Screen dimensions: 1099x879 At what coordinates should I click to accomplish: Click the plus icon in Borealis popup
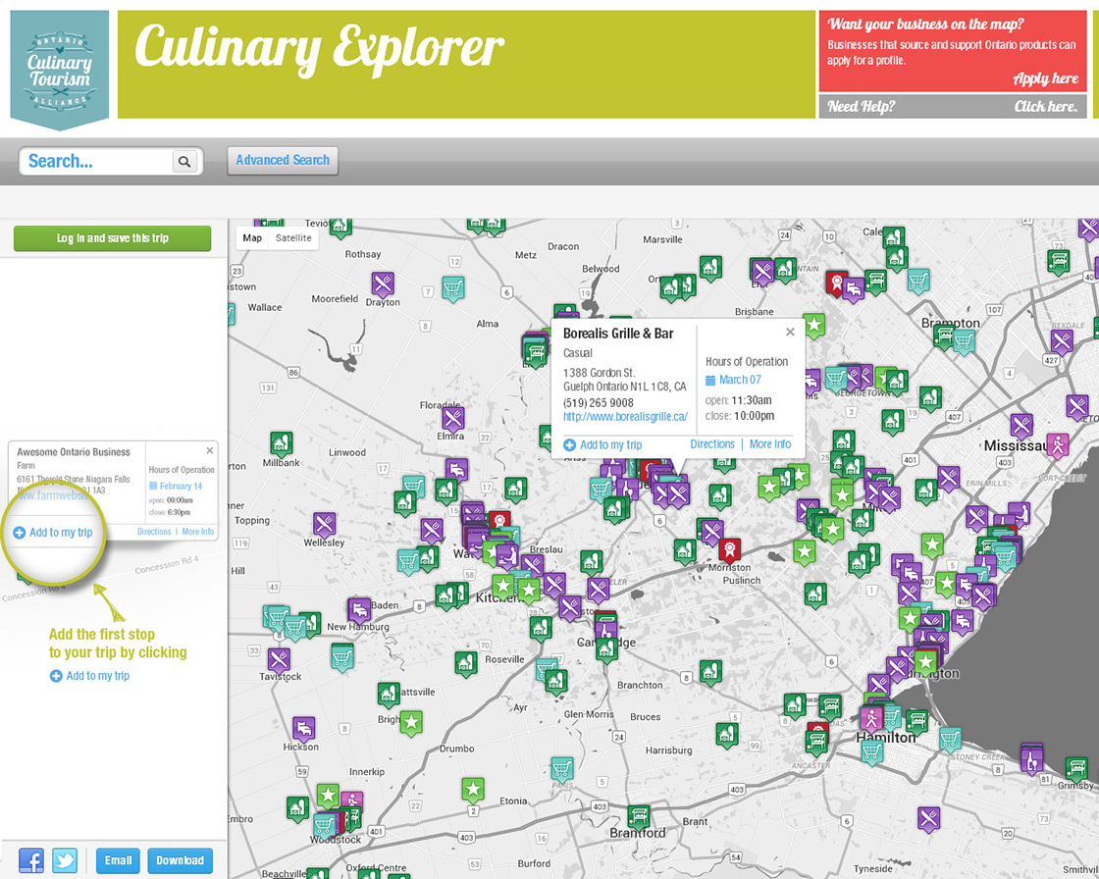570,445
